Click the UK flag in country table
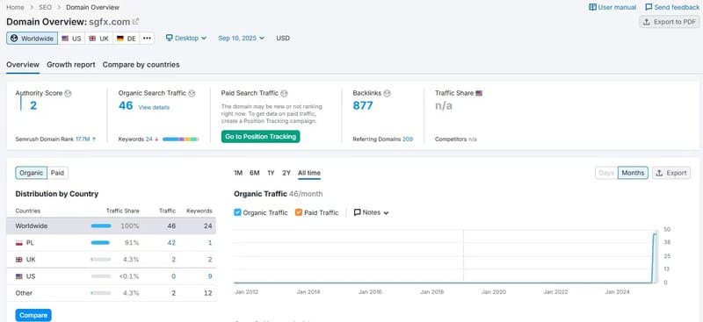This screenshot has width=703, height=322. [x=18, y=260]
